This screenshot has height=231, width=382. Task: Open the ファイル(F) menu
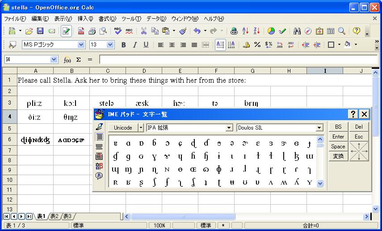point(15,19)
